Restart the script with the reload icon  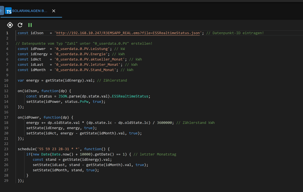(x=20, y=25)
